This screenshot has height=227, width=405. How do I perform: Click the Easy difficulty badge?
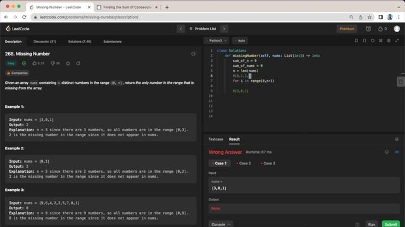pos(11,63)
